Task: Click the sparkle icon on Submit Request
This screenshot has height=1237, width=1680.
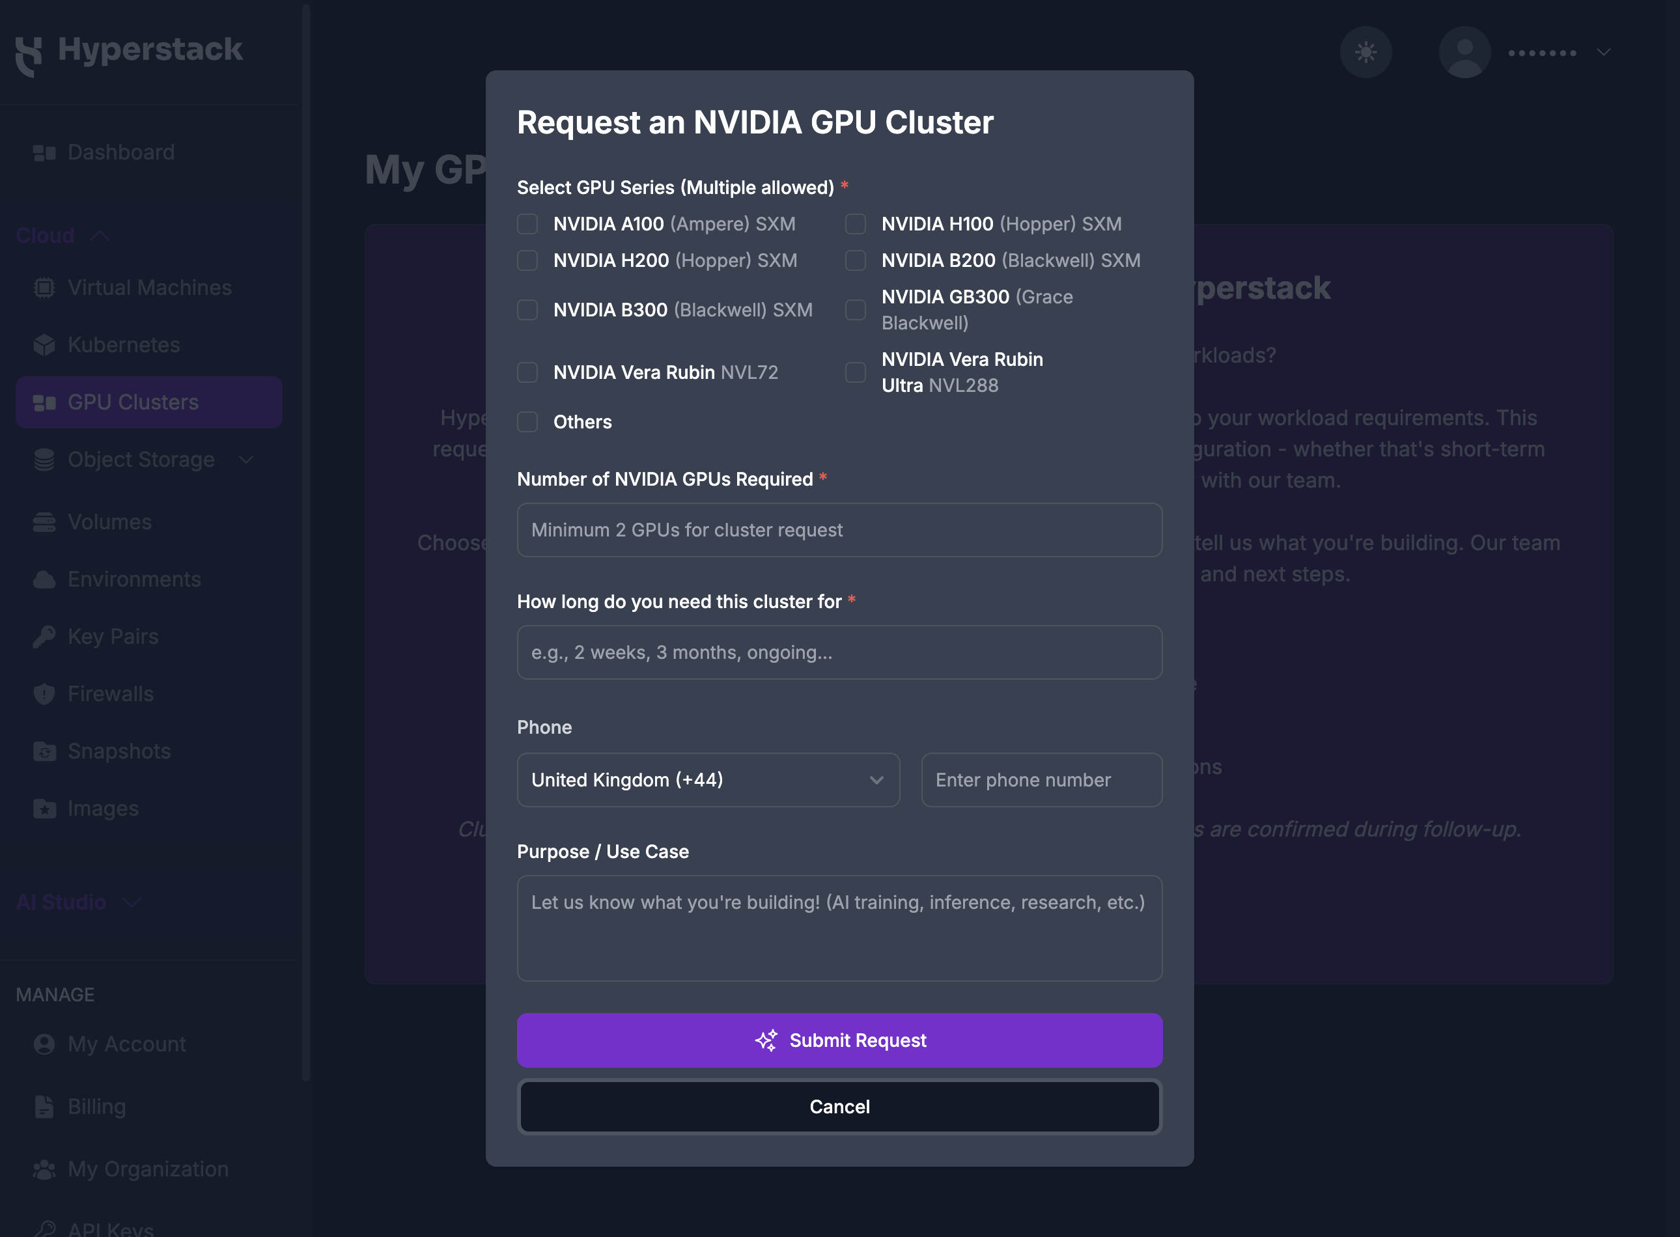Action: [x=766, y=1040]
